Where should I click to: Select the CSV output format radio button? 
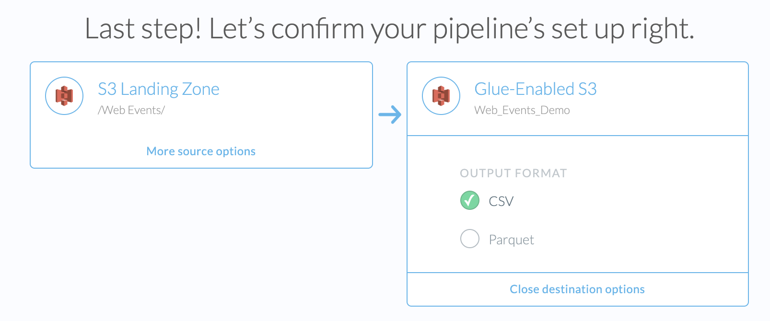(x=470, y=200)
